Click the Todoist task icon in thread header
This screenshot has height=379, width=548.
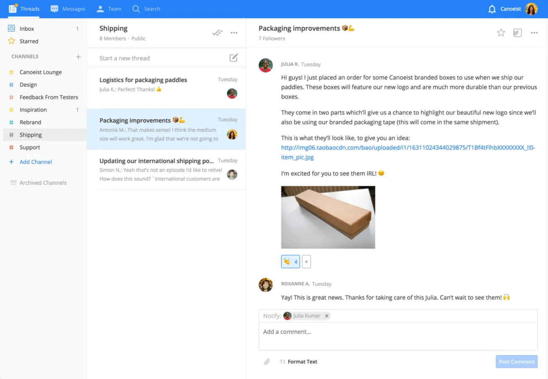coord(518,33)
